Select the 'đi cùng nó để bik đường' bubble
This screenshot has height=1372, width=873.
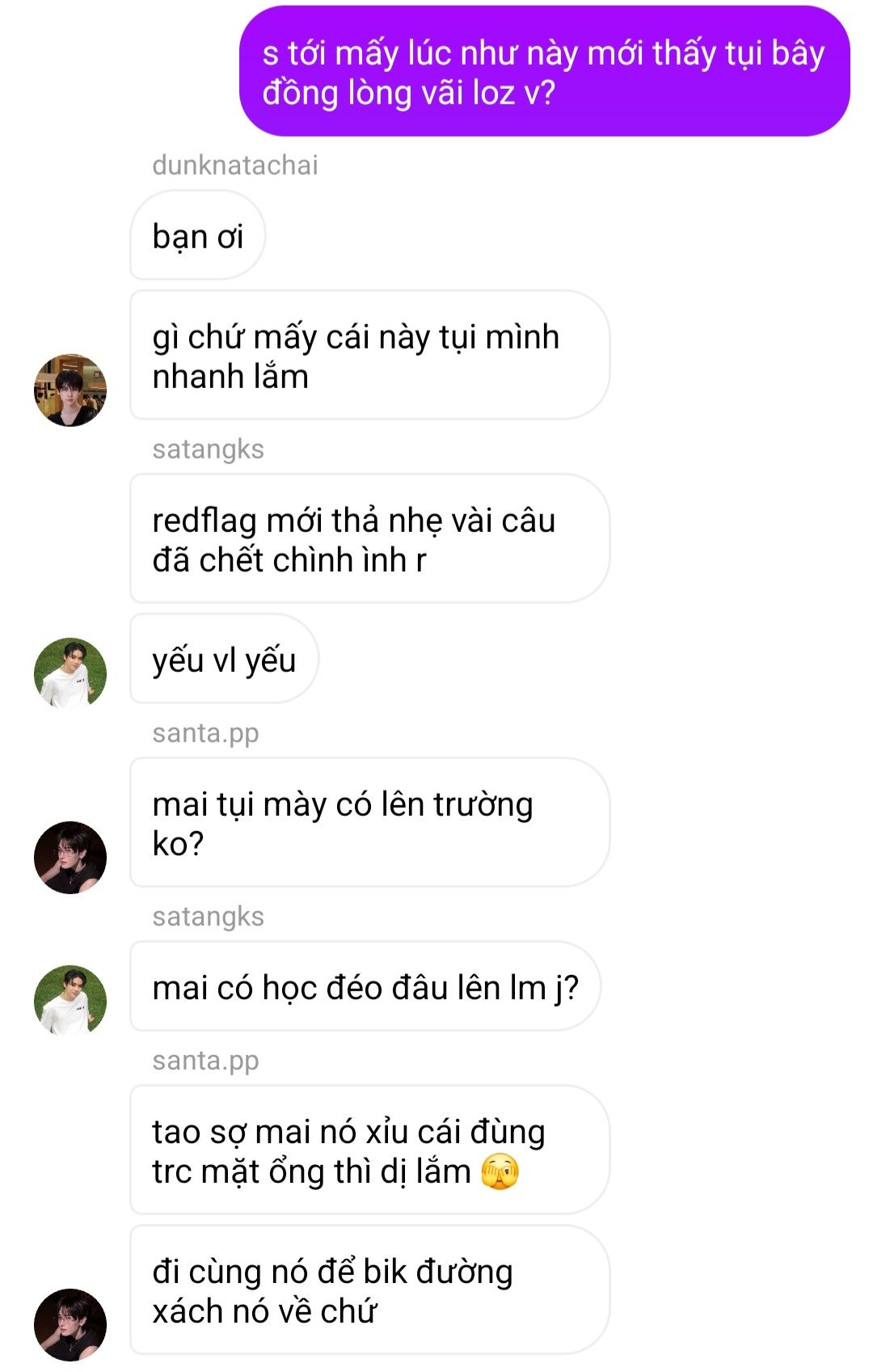pos(369,1290)
